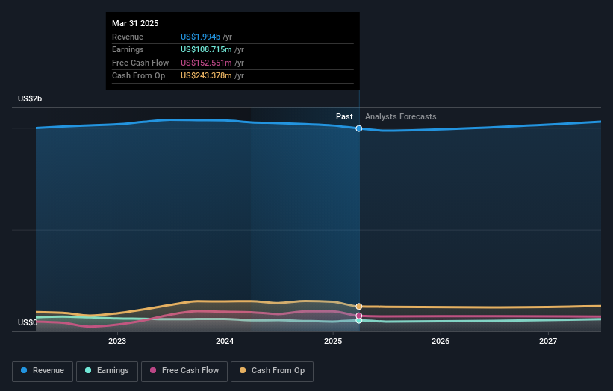The height and width of the screenshot is (391, 613).
Task: Select the 2023 x-axis label
Action: point(117,341)
